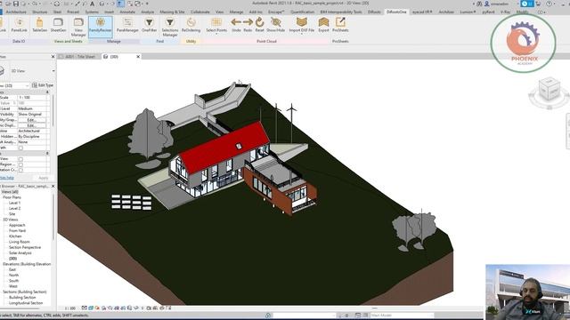Open the ParaManager tool

127,25
